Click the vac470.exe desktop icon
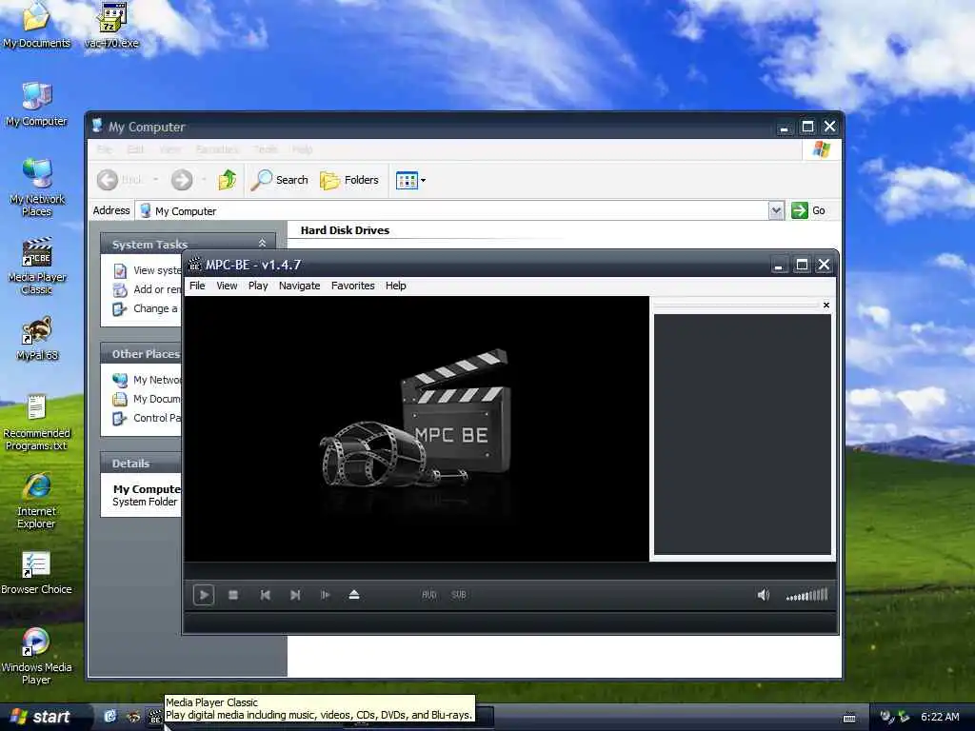The height and width of the screenshot is (731, 975). (x=112, y=25)
